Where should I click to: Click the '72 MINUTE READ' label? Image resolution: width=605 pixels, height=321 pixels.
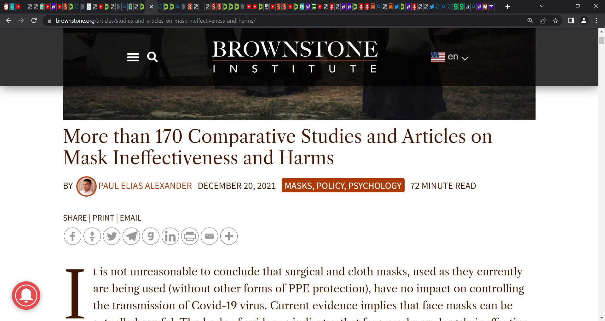443,186
